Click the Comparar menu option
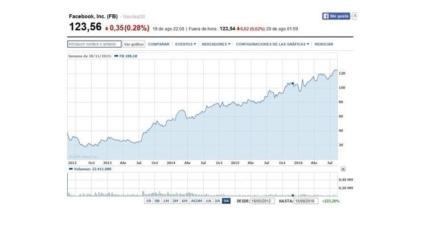Screen dimensions: 427x228 point(159,44)
